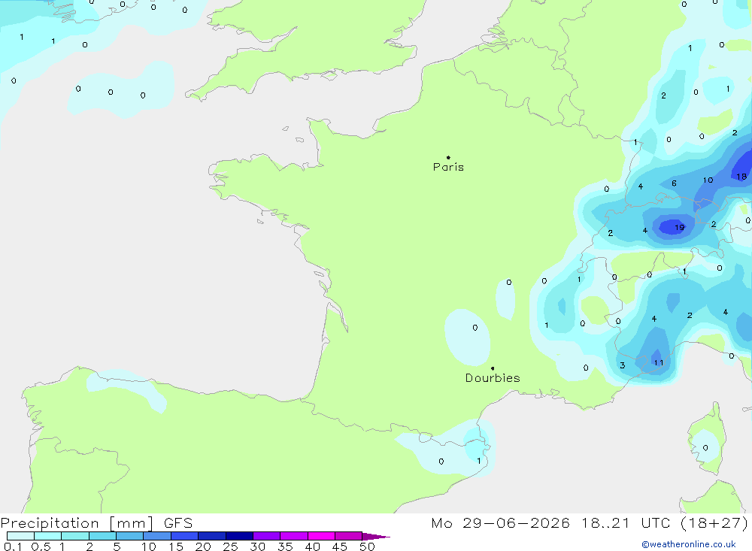The image size is (752, 551).
Task: Click the 'Precipitation [mm]' title text
Action: 77,523
